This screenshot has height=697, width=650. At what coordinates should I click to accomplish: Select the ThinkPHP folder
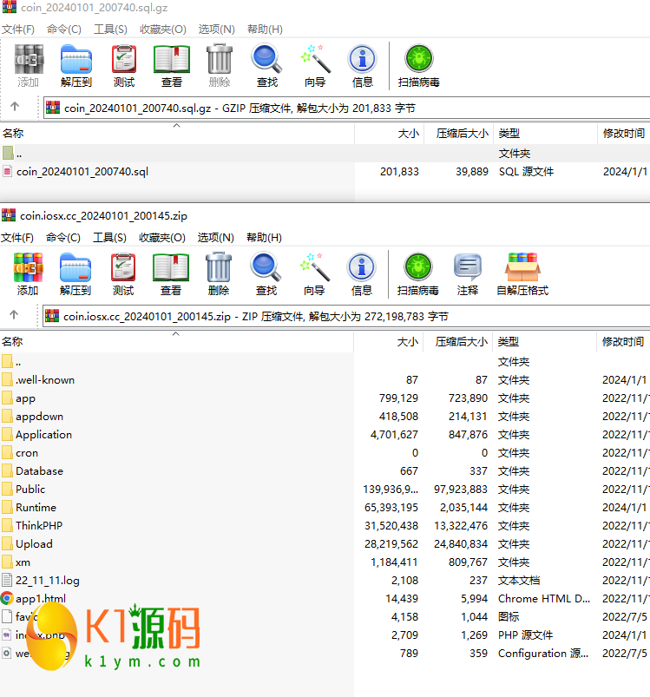coord(39,526)
